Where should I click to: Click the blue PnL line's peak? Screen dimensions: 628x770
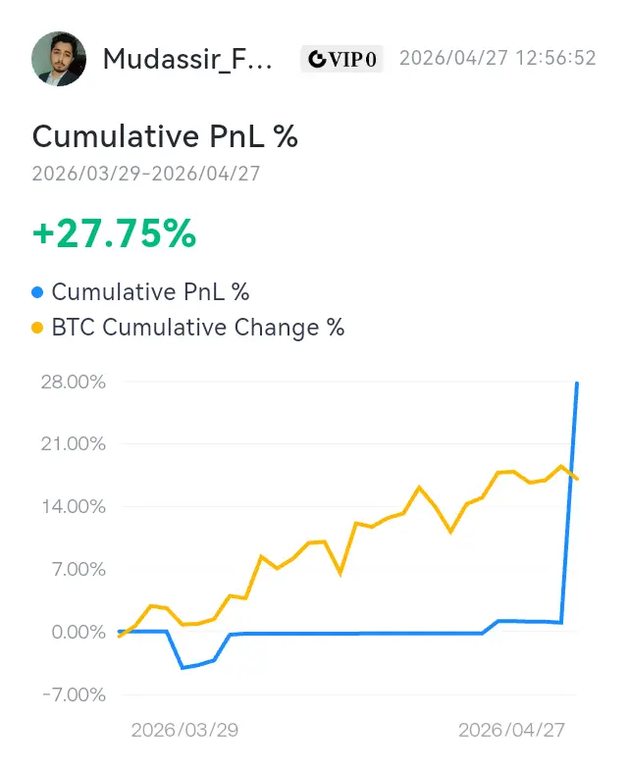(576, 384)
